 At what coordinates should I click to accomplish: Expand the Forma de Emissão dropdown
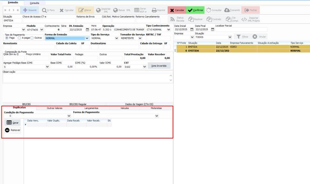(87, 38)
